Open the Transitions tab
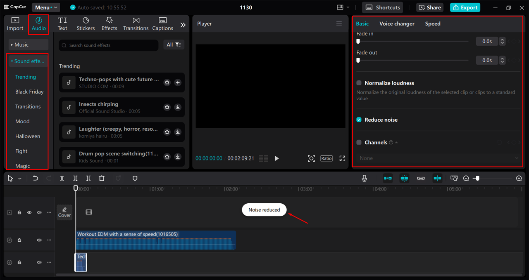This screenshot has width=529, height=280. (136, 24)
